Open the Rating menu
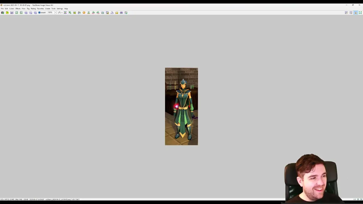This screenshot has width=363, height=204. click(x=33, y=8)
